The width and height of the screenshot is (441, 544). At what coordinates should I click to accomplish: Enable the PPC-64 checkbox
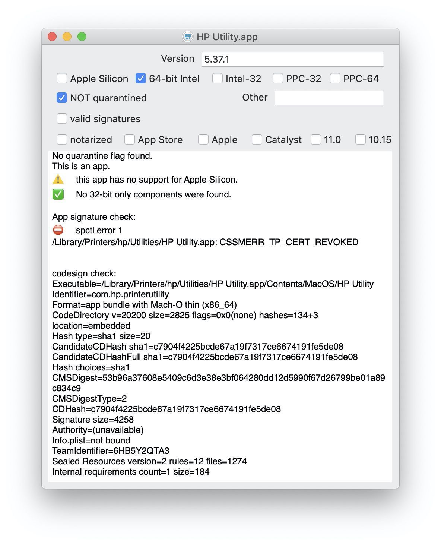tap(335, 78)
